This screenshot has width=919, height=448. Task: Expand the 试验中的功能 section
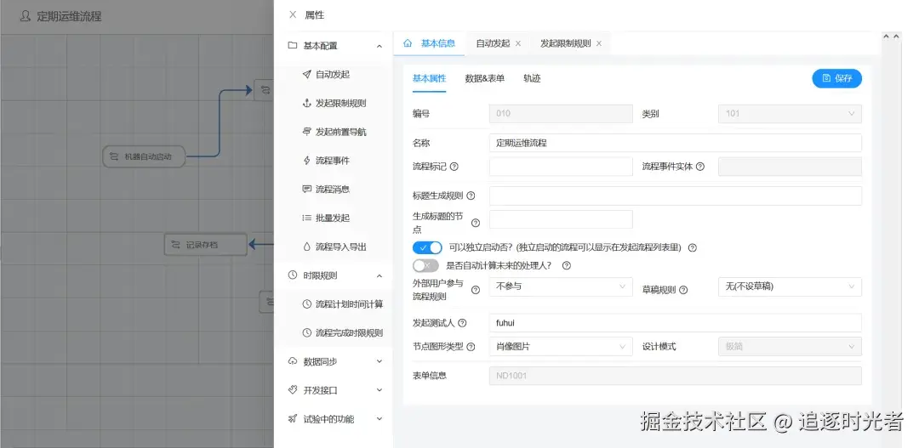pyautogui.click(x=380, y=419)
